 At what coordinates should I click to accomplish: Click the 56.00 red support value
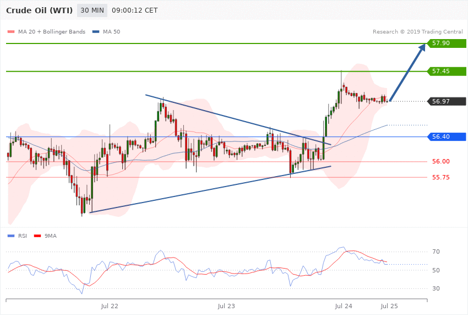click(x=441, y=162)
